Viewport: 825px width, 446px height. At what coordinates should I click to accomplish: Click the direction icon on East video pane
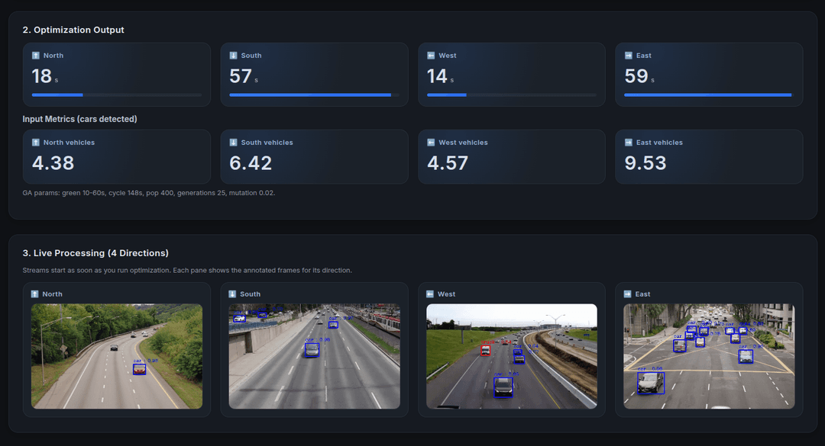pyautogui.click(x=627, y=294)
